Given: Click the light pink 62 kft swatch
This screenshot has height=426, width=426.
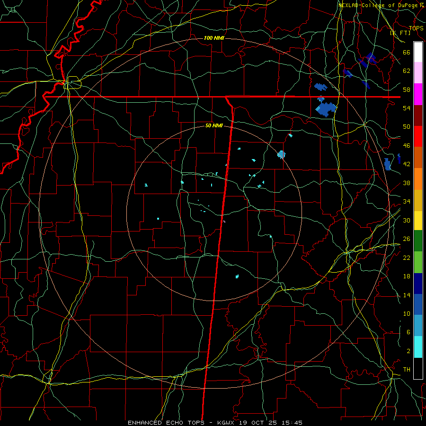Looking at the screenshot, I should (x=418, y=72).
